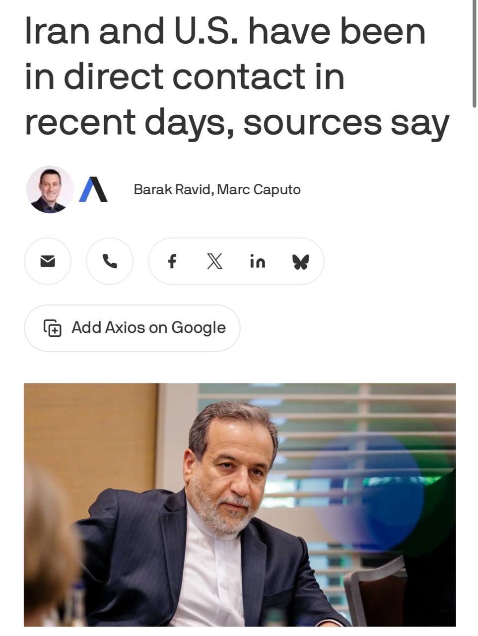Click the word Google in the add button
Screen dimensions: 478x636
pos(199,328)
